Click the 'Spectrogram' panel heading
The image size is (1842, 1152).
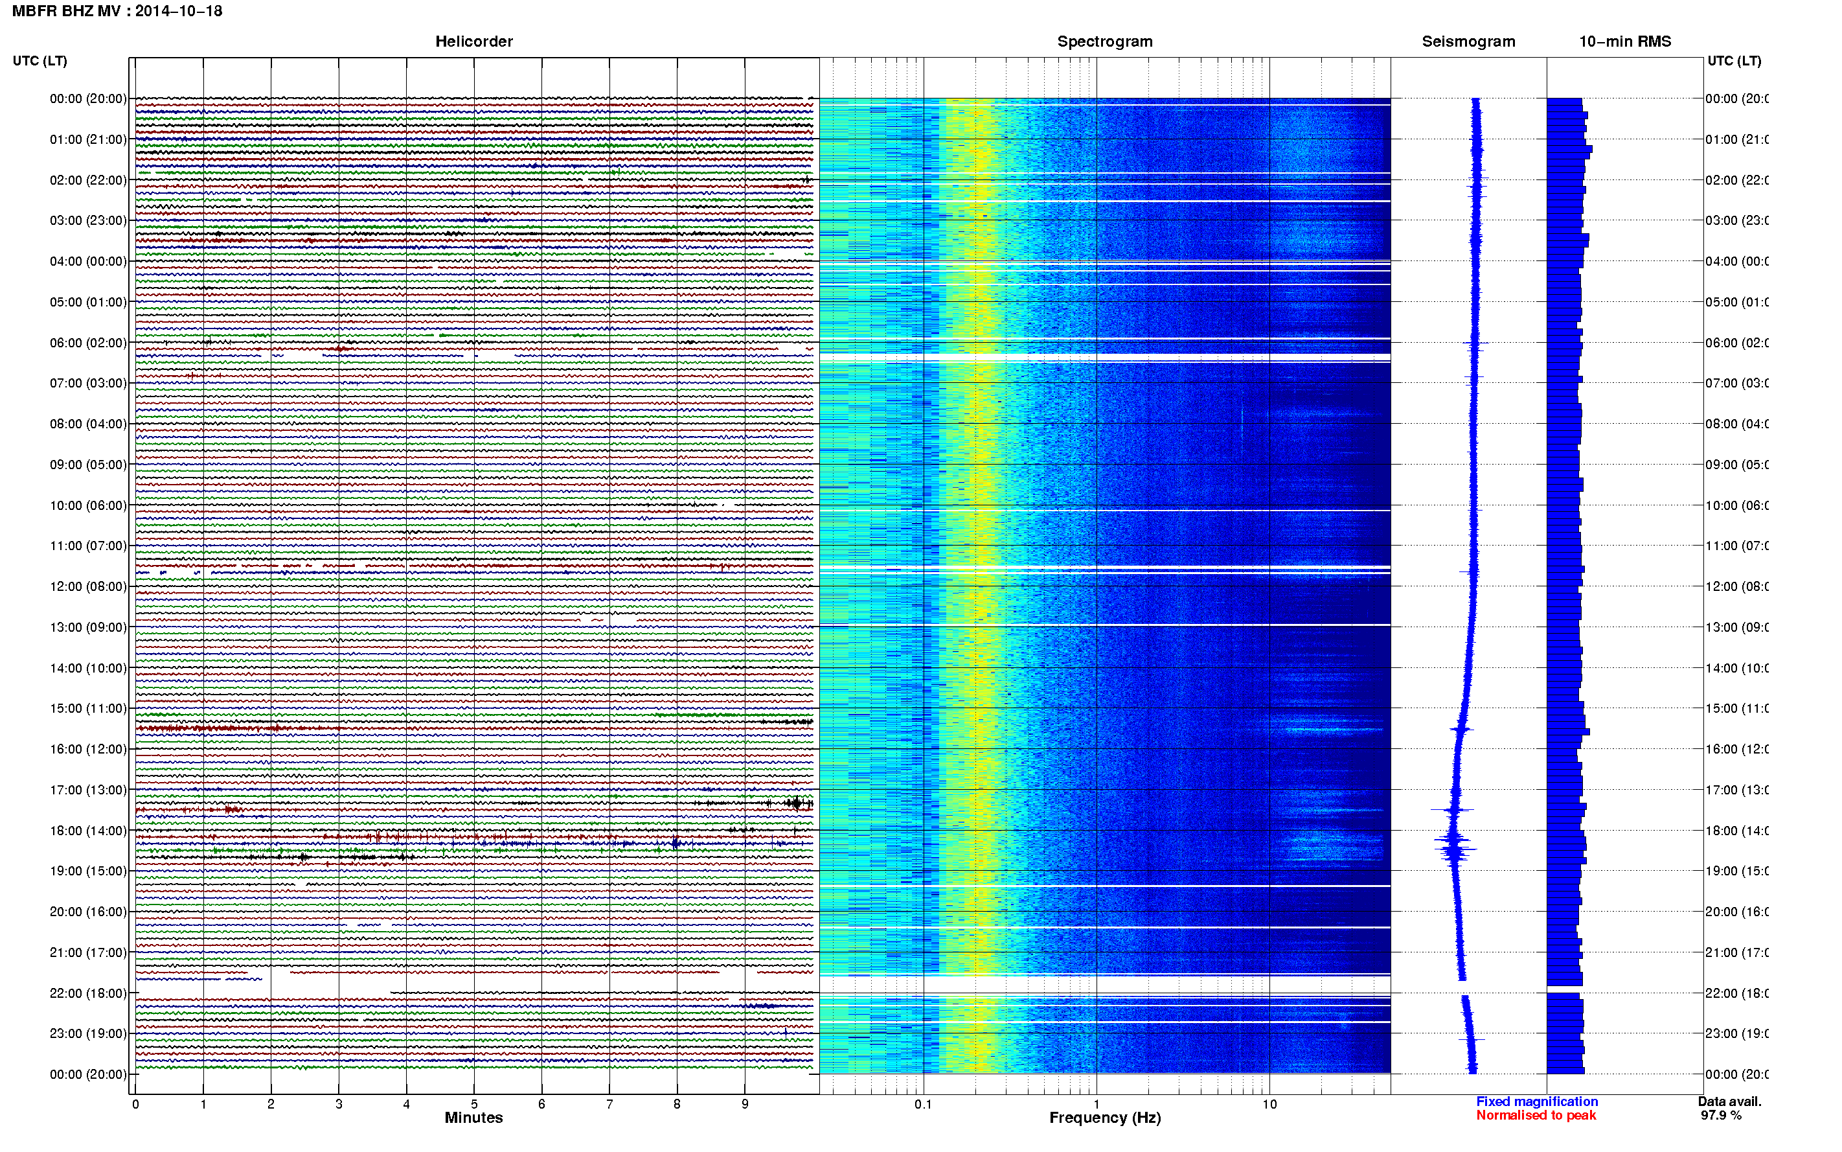(1105, 41)
